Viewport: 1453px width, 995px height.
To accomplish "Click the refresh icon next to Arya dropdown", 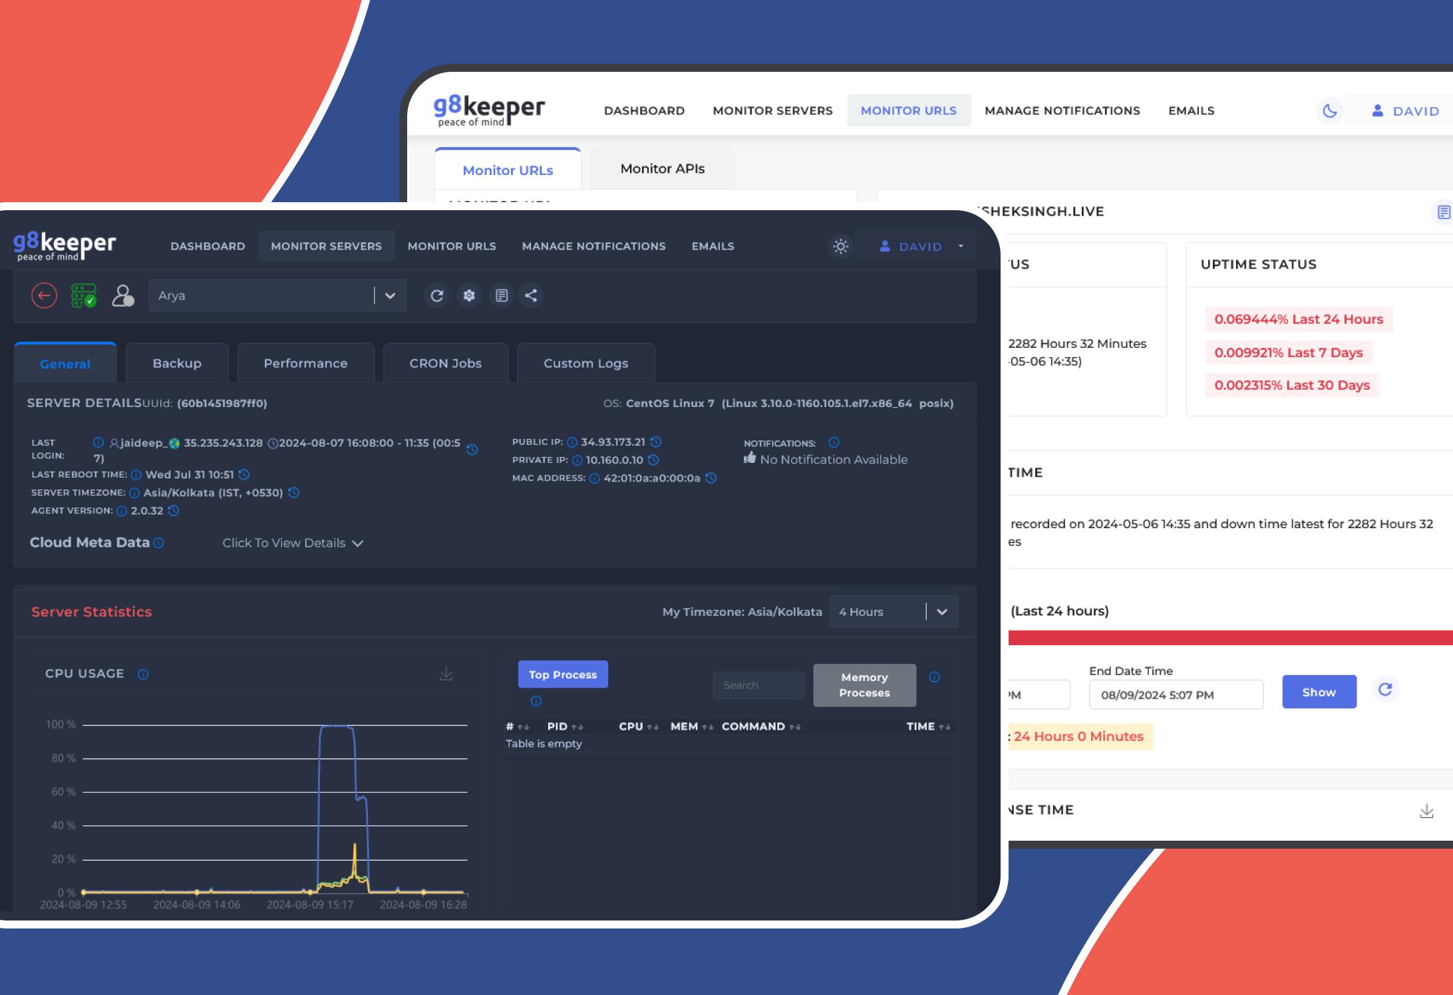I will point(436,295).
